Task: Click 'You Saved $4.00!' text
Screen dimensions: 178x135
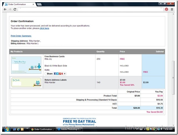Action: pos(155,112)
